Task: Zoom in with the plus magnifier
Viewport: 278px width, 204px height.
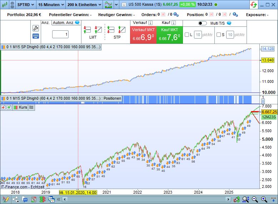Action: pyautogui.click(x=264, y=200)
